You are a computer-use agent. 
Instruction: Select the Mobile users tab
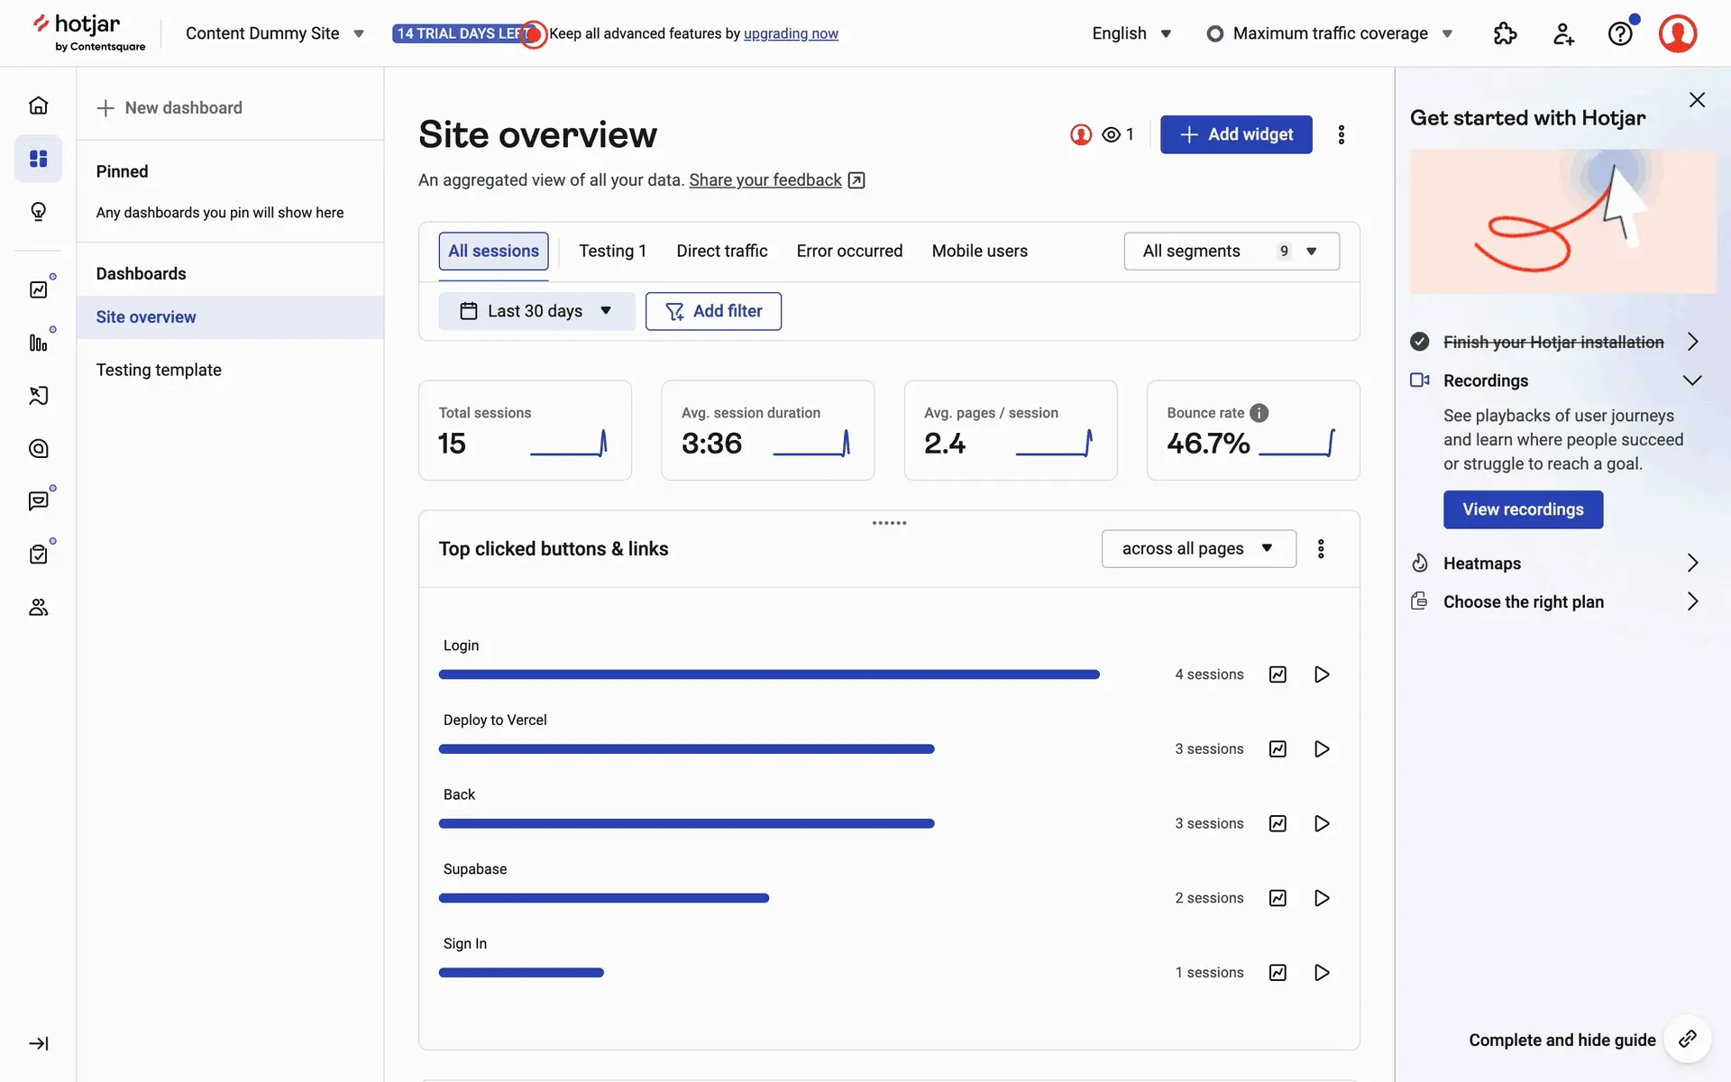point(979,251)
